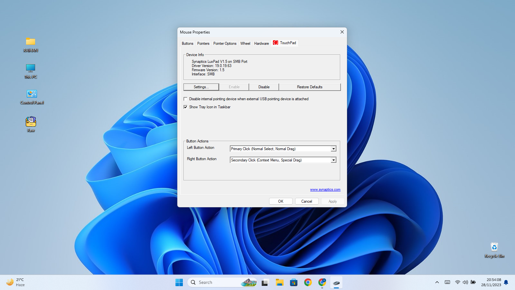The width and height of the screenshot is (515, 290).
Task: Show hidden icons in system tray
Action: (437, 282)
